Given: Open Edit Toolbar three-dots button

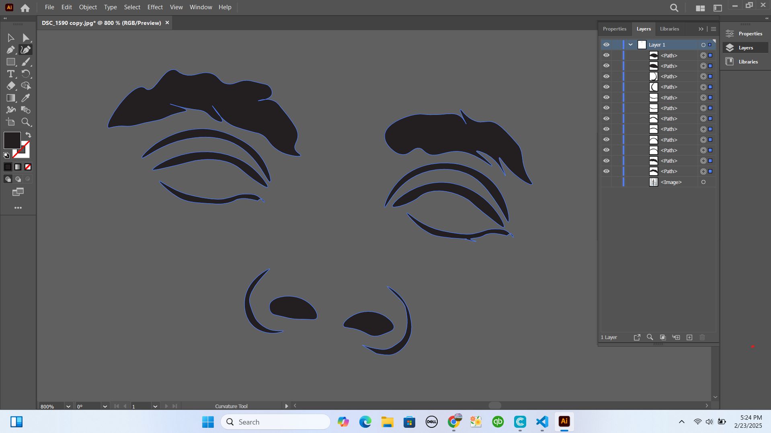Looking at the screenshot, I should pos(18,208).
